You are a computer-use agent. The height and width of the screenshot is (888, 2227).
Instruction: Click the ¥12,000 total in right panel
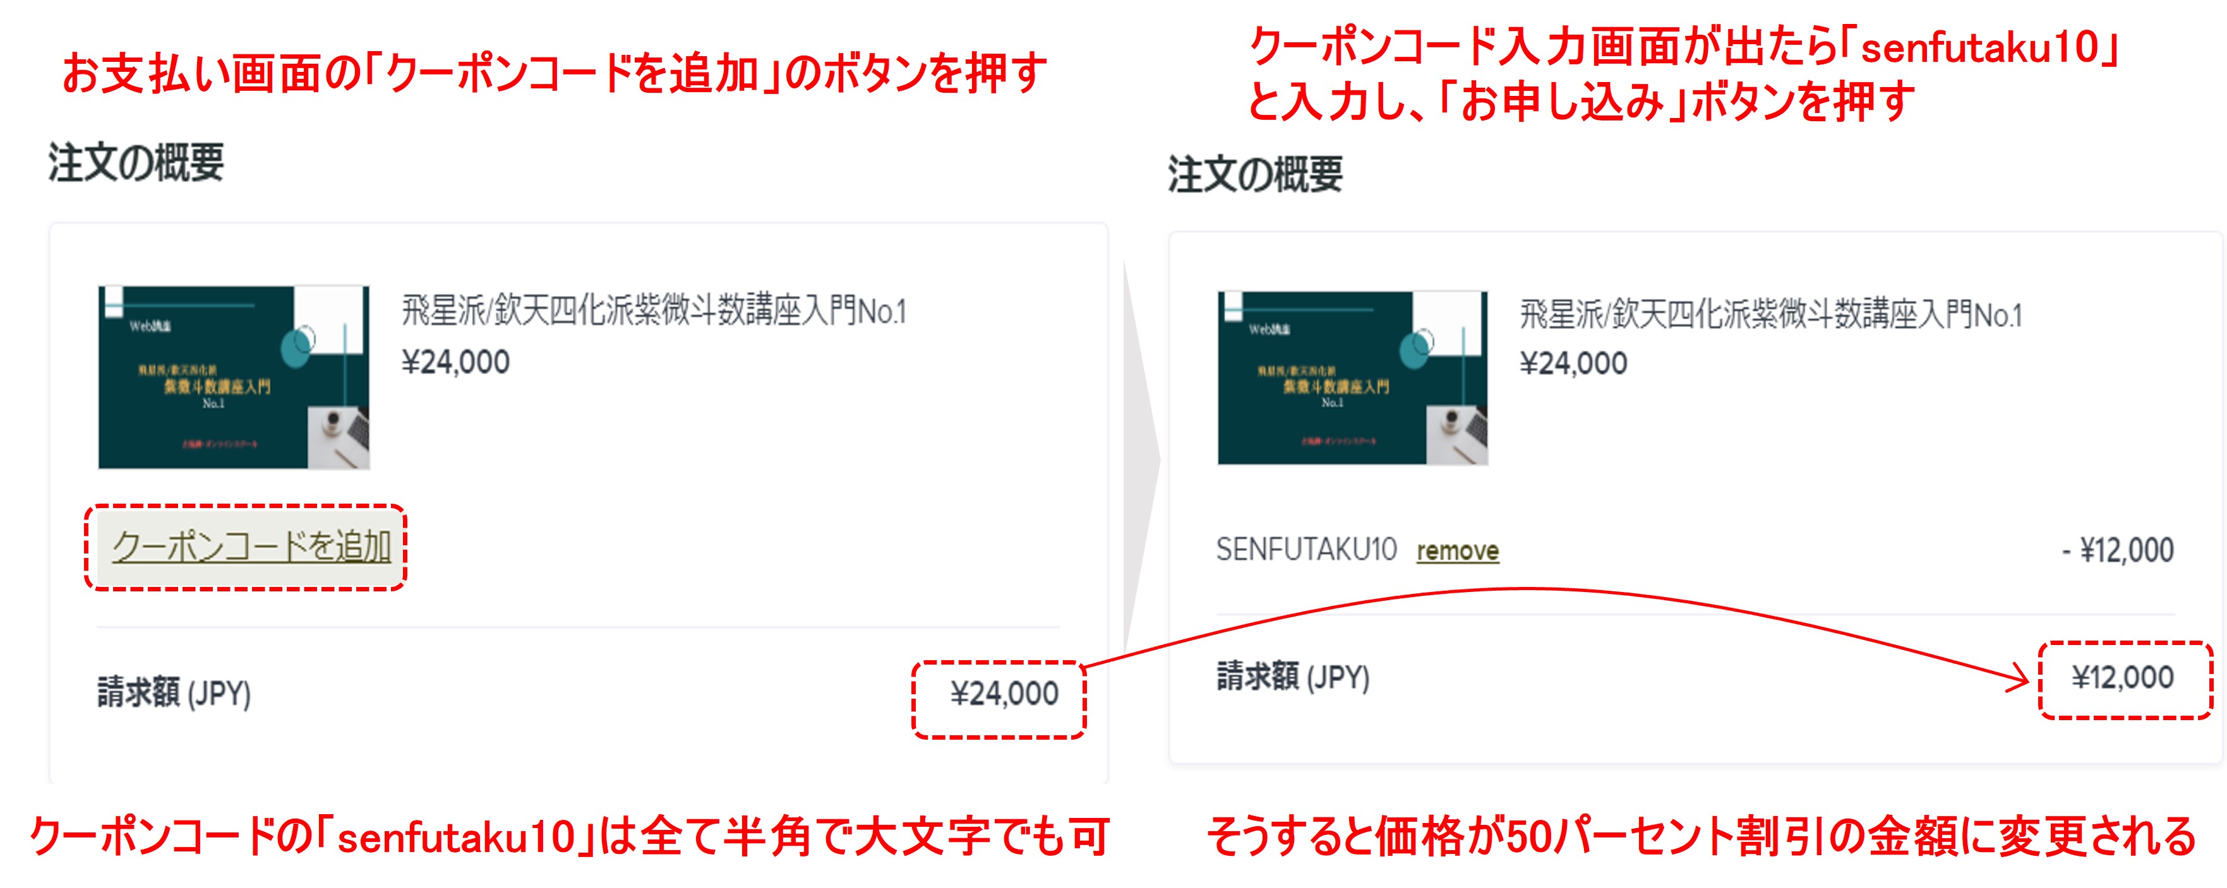coord(2122,677)
